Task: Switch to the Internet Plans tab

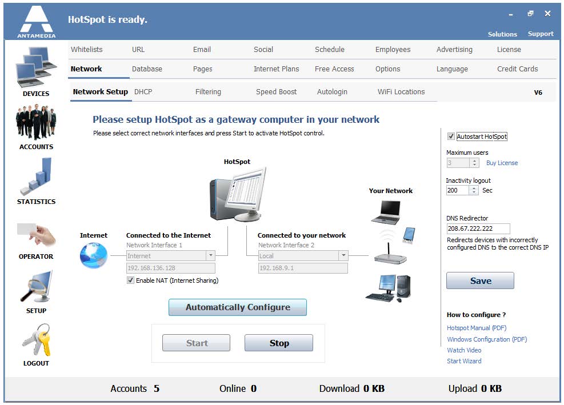Action: click(276, 69)
